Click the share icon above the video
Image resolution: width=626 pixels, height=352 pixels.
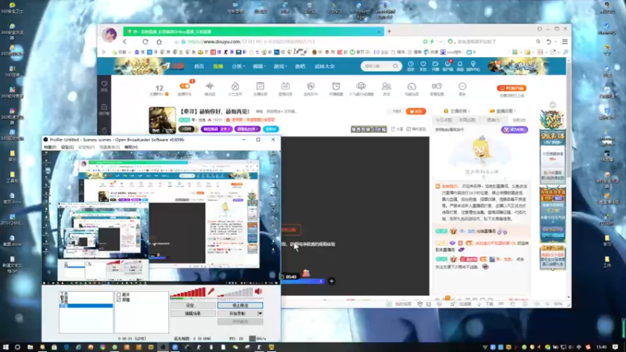click(394, 129)
